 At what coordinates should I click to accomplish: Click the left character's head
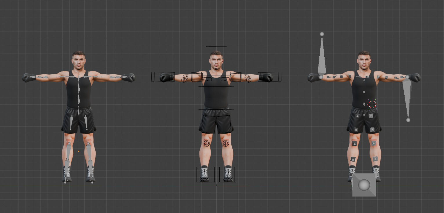click(x=79, y=60)
